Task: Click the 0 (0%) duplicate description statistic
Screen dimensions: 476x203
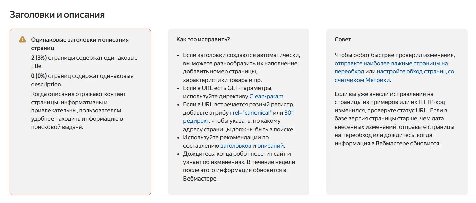Action: [x=39, y=76]
